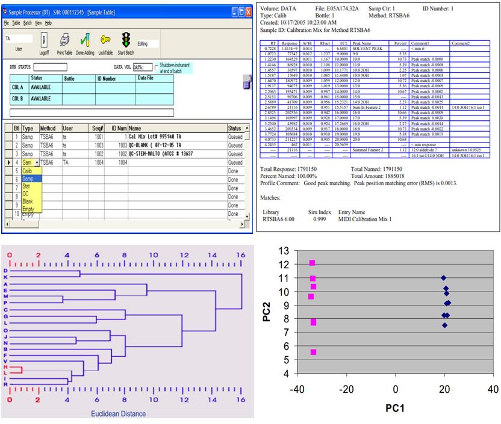Image resolution: width=501 pixels, height=424 pixels.
Task: Click the Status column header
Action: 235,128
